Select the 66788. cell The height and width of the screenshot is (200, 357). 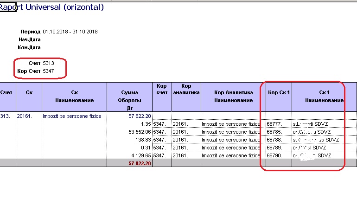[279, 140]
